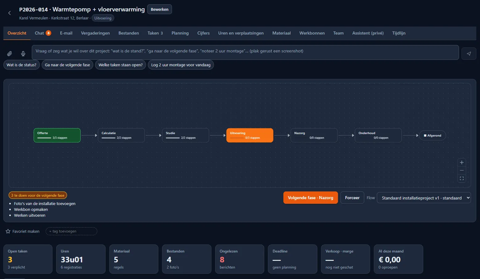480x279 pixels.
Task: Send the message with the paper plane icon
Action: point(469,54)
